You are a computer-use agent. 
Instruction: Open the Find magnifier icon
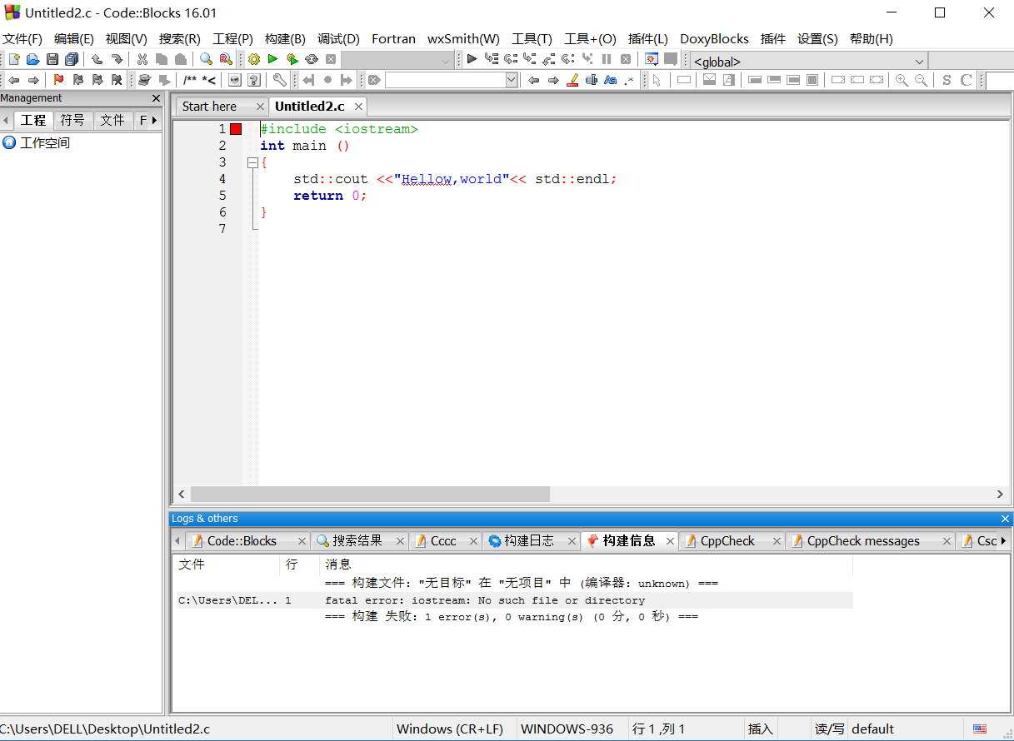pos(206,59)
